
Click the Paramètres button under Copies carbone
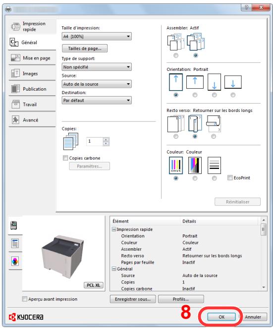click(x=90, y=166)
